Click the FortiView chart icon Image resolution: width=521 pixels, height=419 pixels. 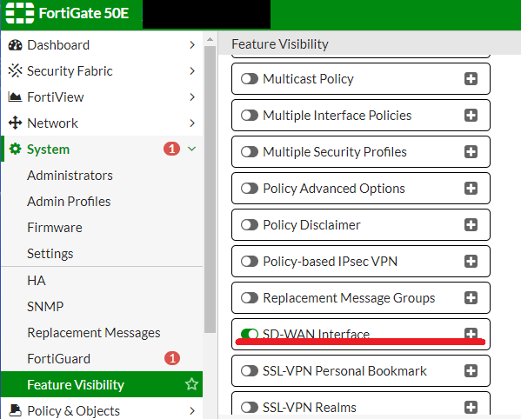[x=15, y=97]
